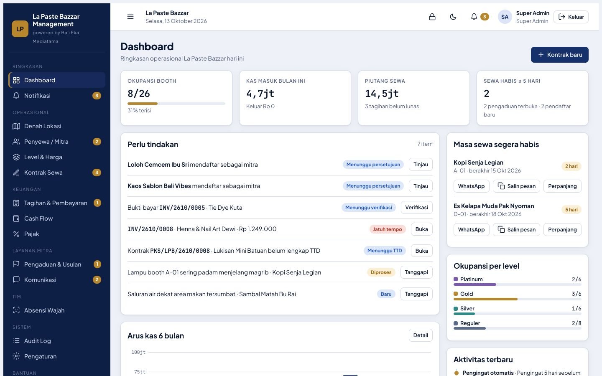Open Komunikasi menu item
The image size is (602, 376).
coord(57,280)
